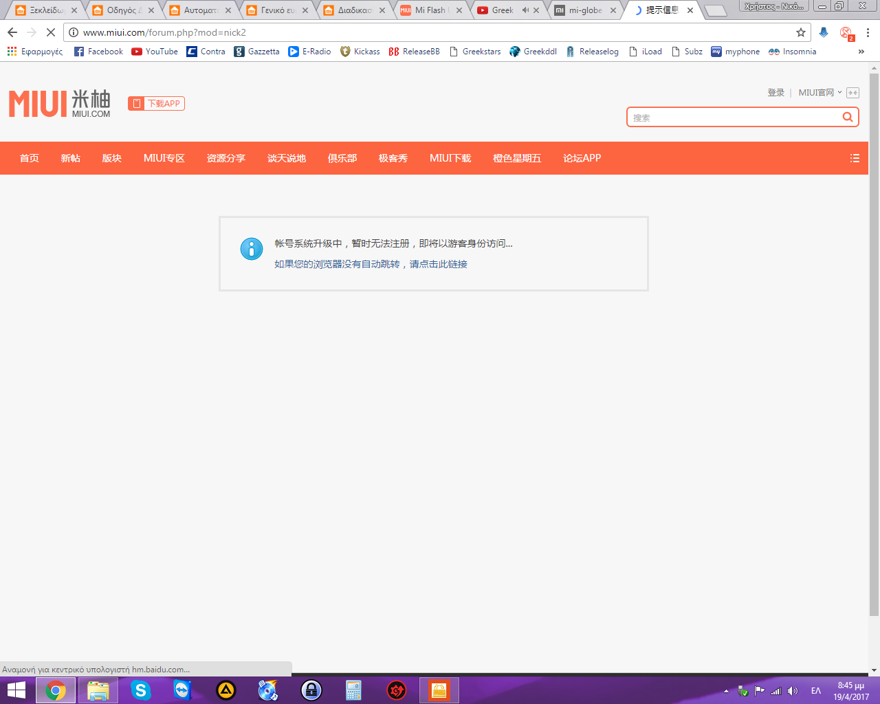Open MIUI专区 in the navigation bar
This screenshot has height=704, width=880.
pos(164,158)
